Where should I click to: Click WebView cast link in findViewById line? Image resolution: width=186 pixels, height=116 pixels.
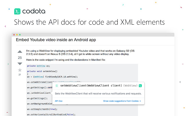click(x=39, y=77)
